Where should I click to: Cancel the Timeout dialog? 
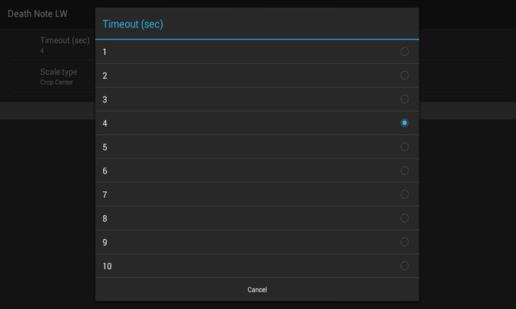click(x=257, y=290)
